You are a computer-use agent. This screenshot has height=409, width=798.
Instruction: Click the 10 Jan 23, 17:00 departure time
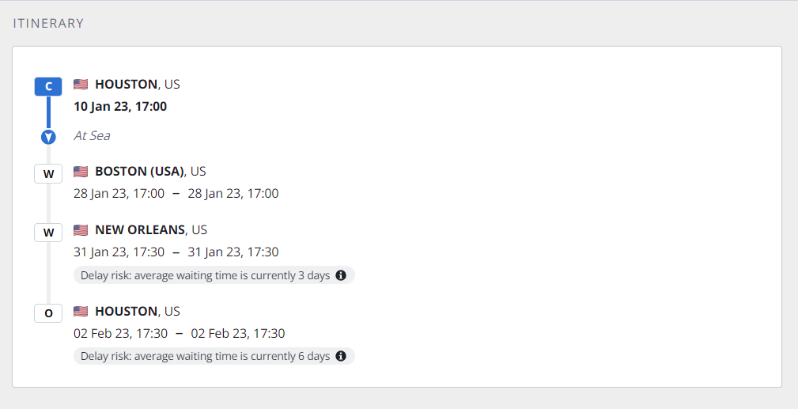[120, 106]
